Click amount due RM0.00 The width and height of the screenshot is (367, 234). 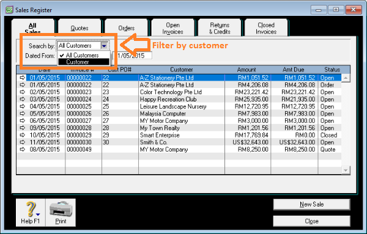tap(305, 135)
